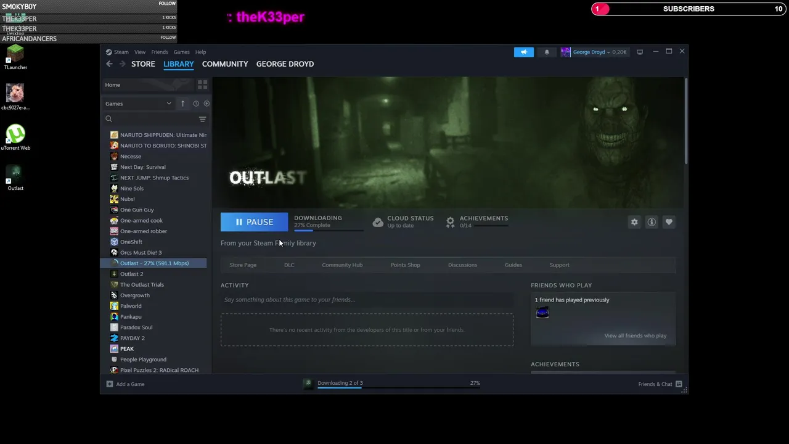The width and height of the screenshot is (789, 444).
Task: Open the Community Hub link
Action: click(x=342, y=265)
